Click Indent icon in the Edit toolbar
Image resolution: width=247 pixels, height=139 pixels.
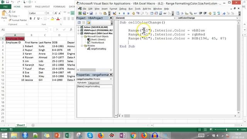(x=201, y=14)
